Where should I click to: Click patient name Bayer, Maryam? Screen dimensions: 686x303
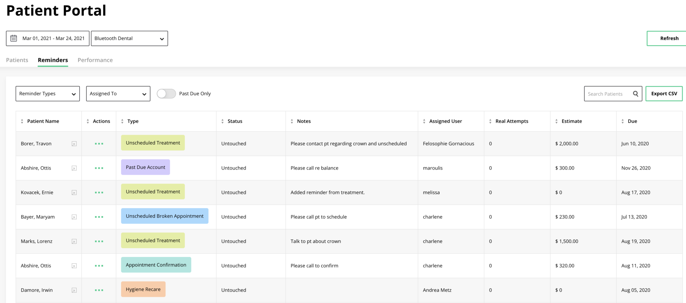coord(38,217)
